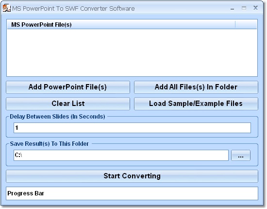Click Add All Files(s) In Folder button
This screenshot has height=209, width=267.
coord(196,87)
